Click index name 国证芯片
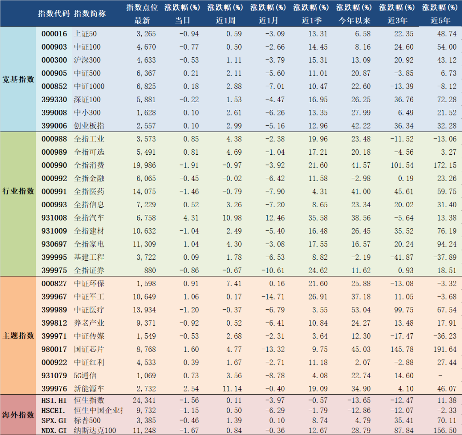The width and height of the screenshot is (462, 435). 89,350
